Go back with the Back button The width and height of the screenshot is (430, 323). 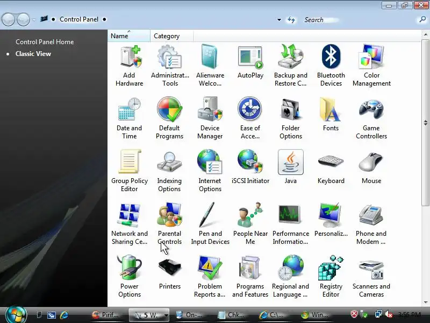8,19
